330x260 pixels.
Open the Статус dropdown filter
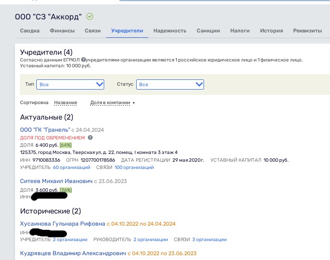coord(170,84)
